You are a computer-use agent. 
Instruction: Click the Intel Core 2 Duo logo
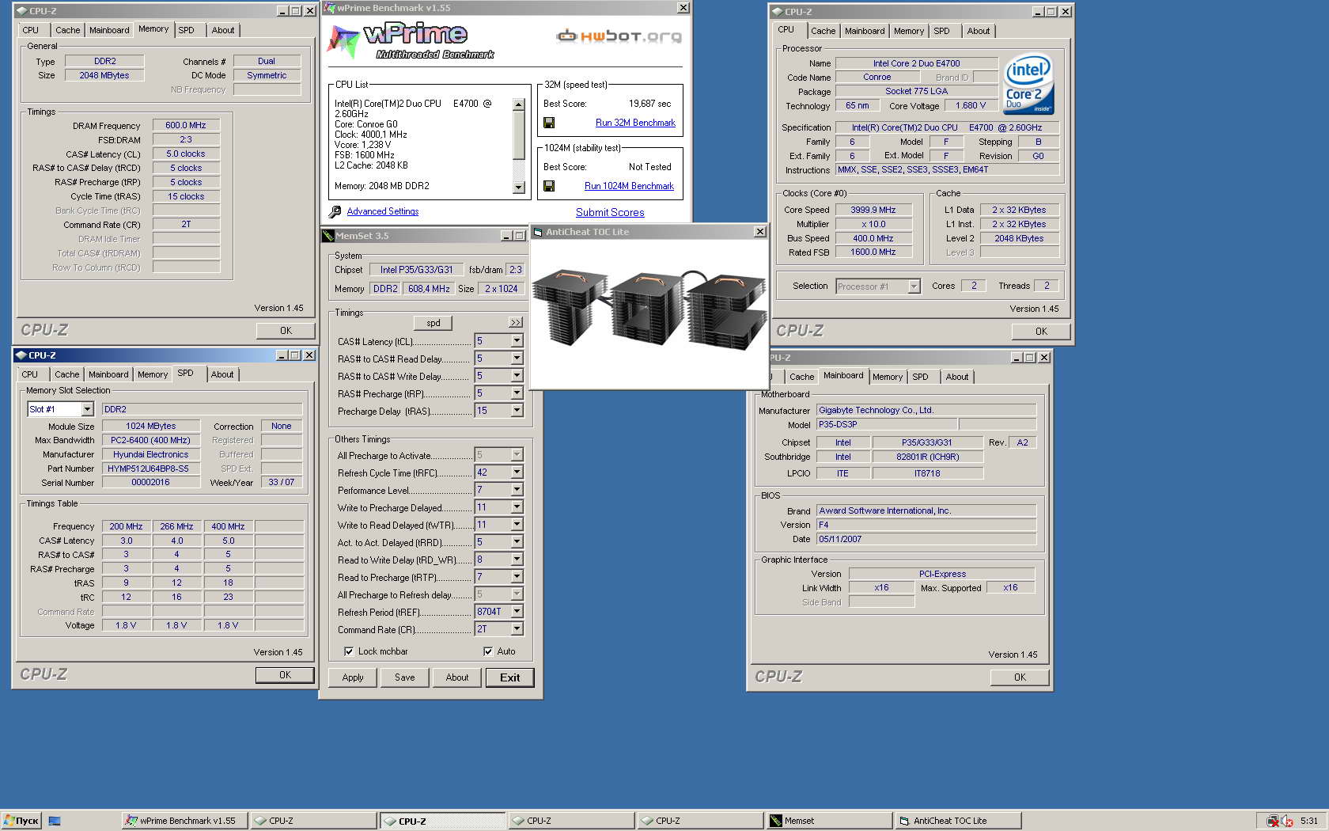(x=1028, y=84)
